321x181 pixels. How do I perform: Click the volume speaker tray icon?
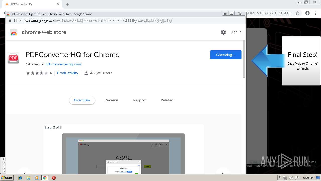(291, 178)
